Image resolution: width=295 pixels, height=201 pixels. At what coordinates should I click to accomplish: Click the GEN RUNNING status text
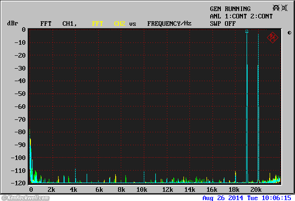click(230, 9)
